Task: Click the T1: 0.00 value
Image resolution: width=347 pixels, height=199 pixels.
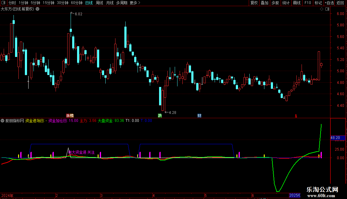Action: [132, 121]
